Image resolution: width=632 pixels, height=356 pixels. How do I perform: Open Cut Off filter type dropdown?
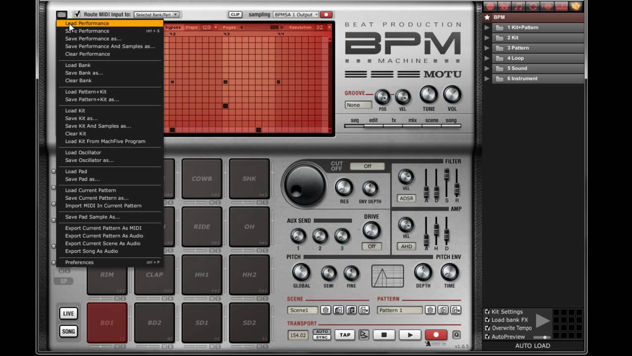click(x=367, y=166)
